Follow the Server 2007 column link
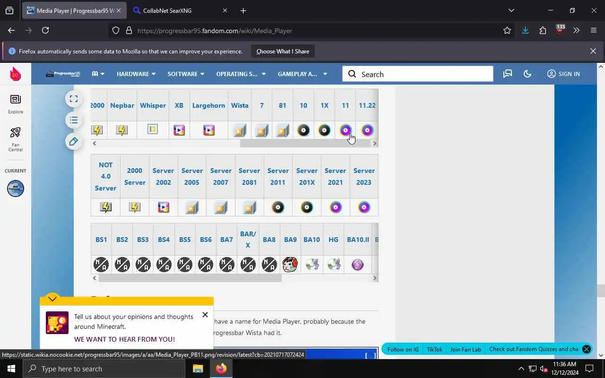605x378 pixels. pos(221,176)
